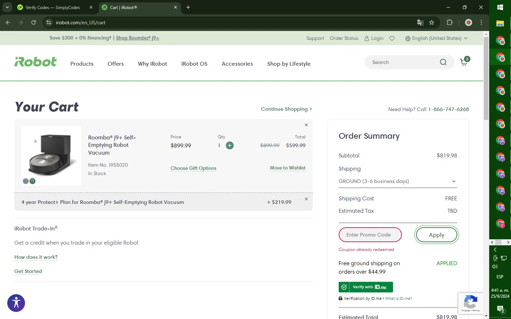The image size is (511, 319).
Task: Open the shopping cart icon
Action: point(464,62)
